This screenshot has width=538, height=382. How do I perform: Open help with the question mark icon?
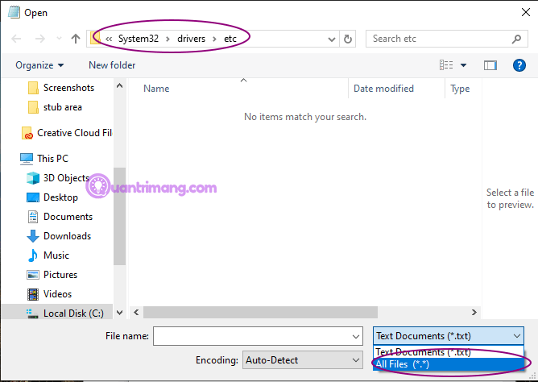[519, 65]
